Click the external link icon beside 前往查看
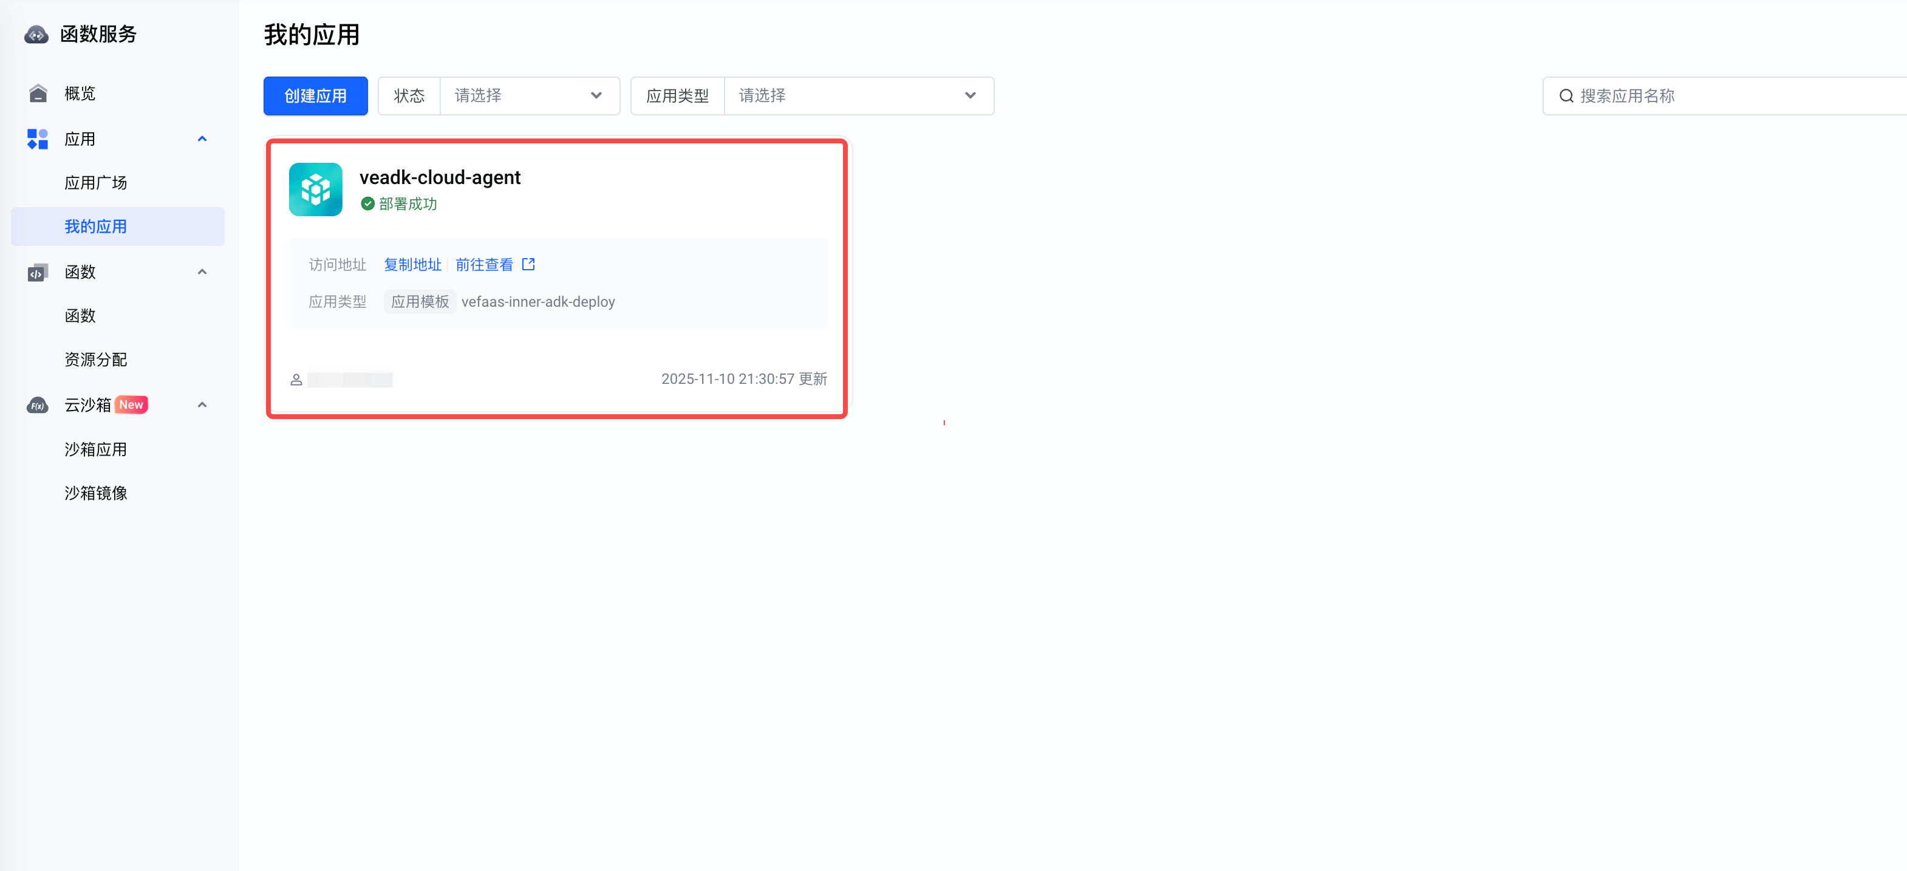This screenshot has width=1907, height=871. pos(528,264)
